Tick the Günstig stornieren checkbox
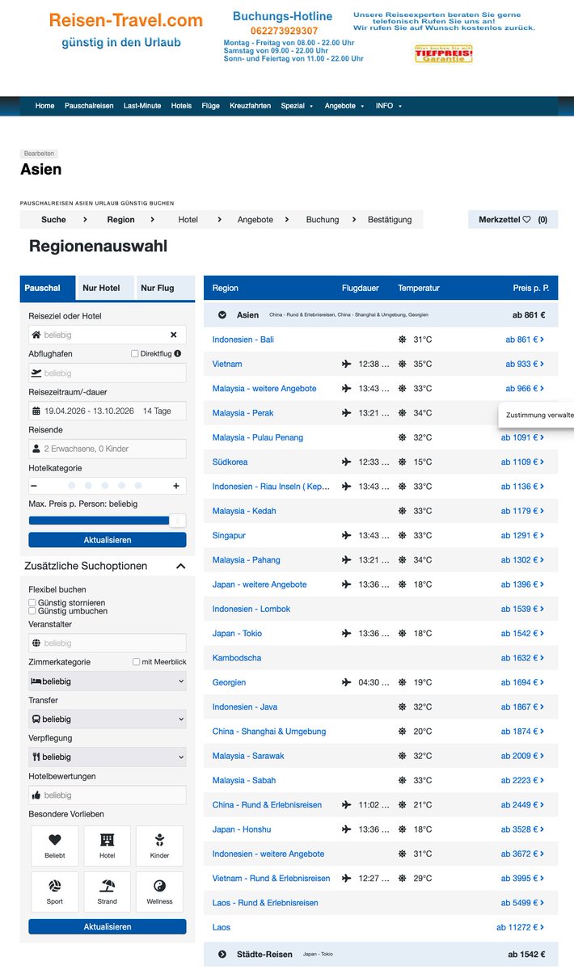 pyautogui.click(x=32, y=603)
